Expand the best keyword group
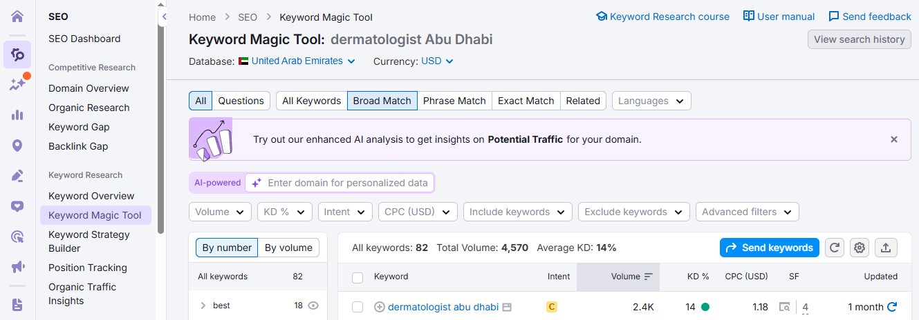The width and height of the screenshot is (919, 320). tap(203, 306)
